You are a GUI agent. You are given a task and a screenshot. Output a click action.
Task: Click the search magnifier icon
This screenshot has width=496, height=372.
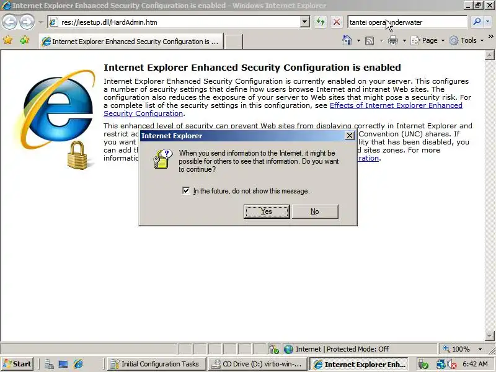(x=477, y=22)
